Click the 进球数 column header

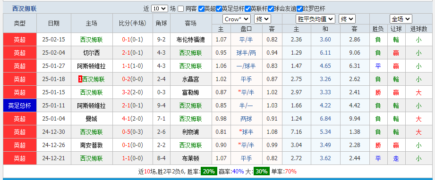point(418,29)
